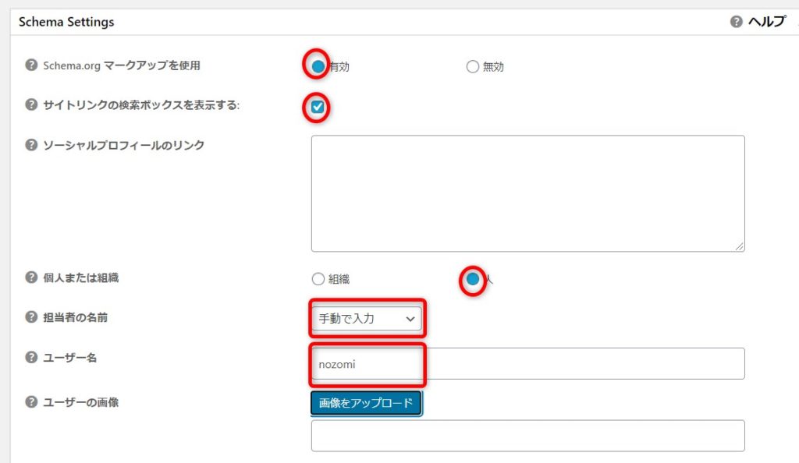Open help icon for ソーシャルプロフィールのリンク
This screenshot has width=799, height=463.
pos(31,145)
